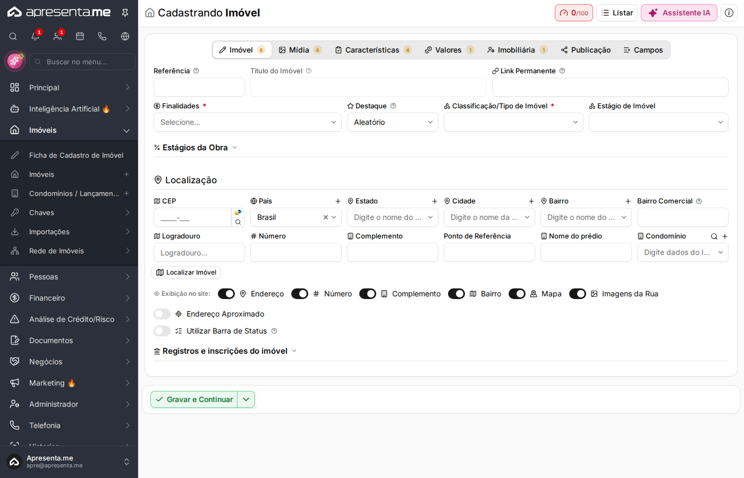Click the pin icon beside apresenta.me logo
The height and width of the screenshot is (478, 744).
tap(125, 13)
